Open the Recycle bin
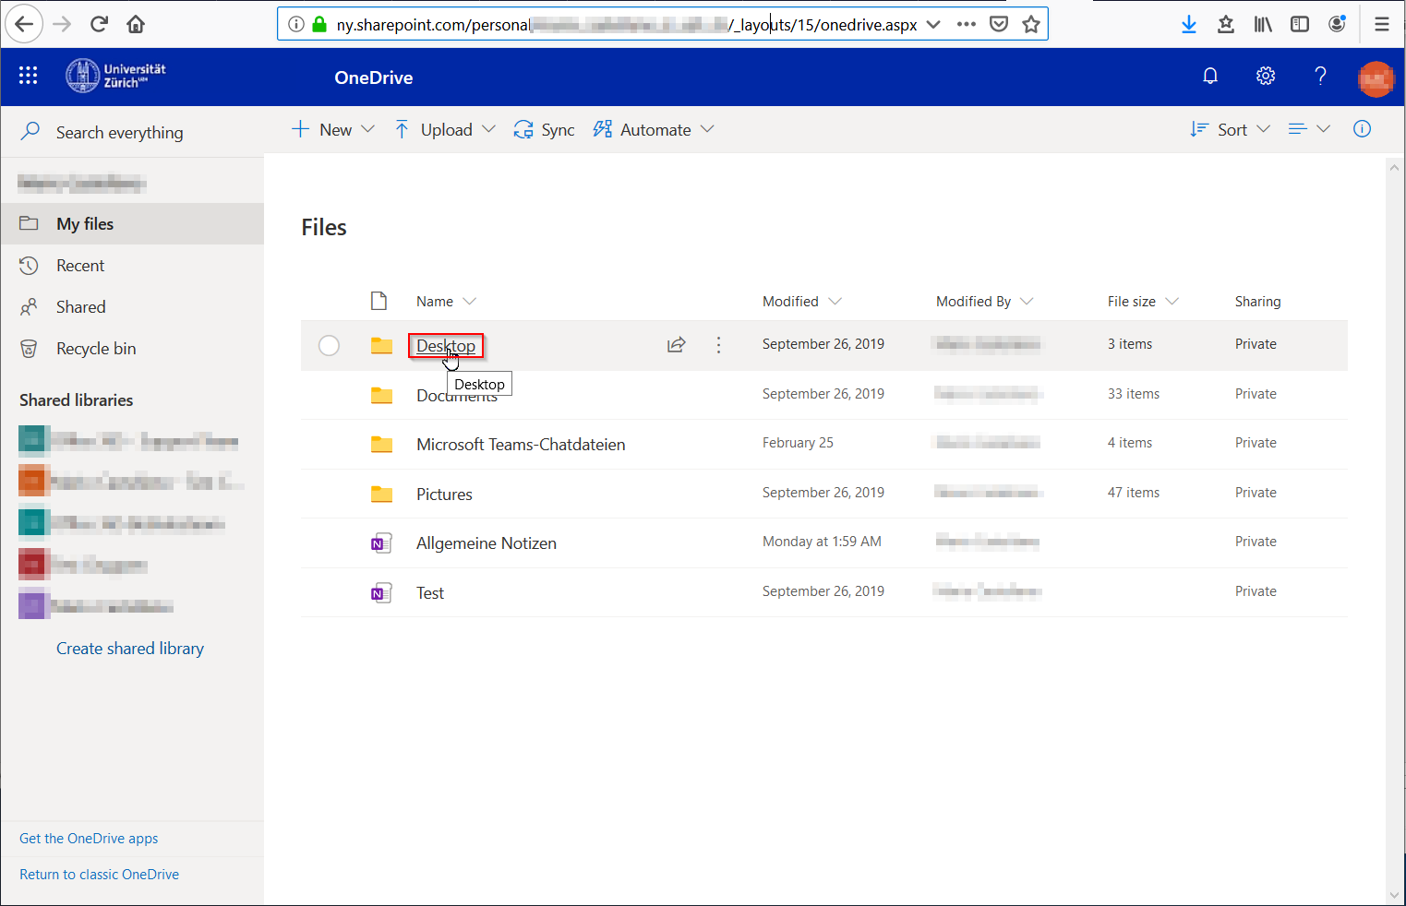 [132, 349]
